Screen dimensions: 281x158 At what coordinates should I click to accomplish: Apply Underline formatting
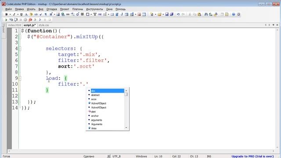tap(22, 14)
